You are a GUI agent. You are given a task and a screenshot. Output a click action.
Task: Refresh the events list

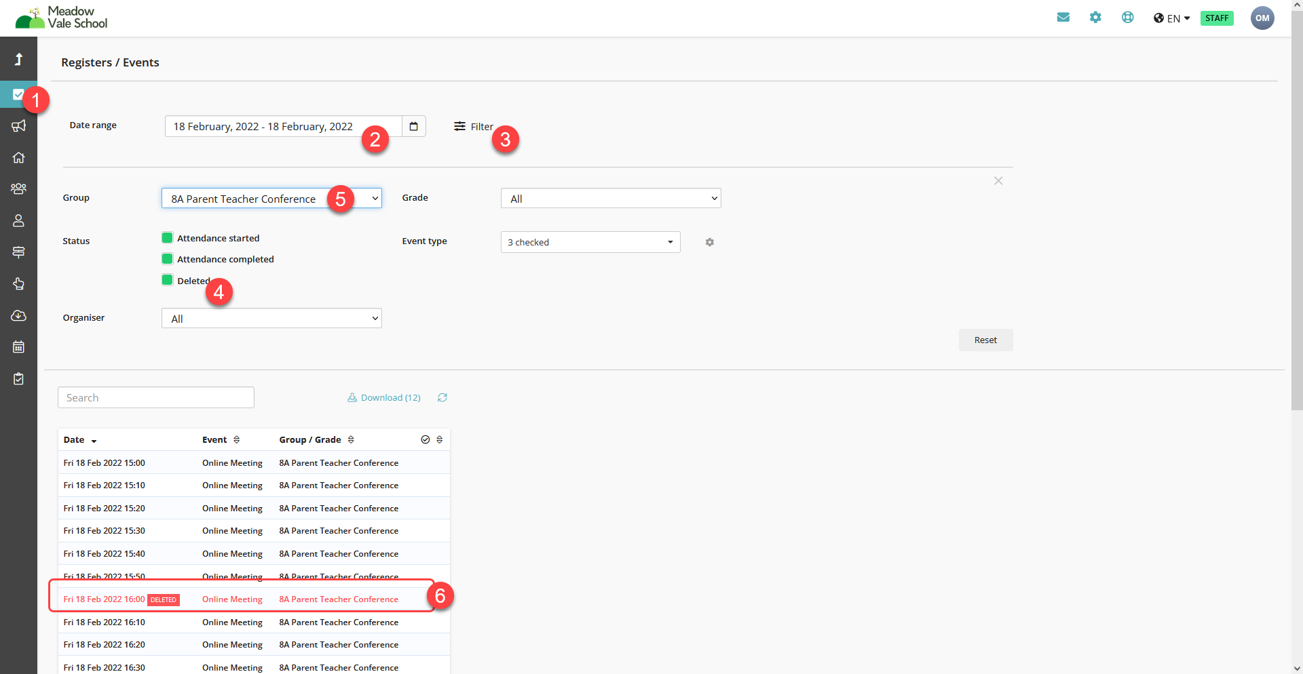tap(442, 398)
